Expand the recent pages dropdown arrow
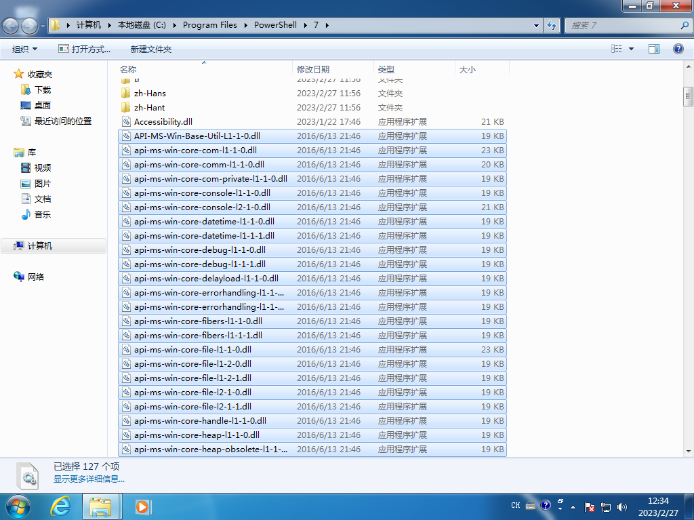This screenshot has width=694, height=520. (x=43, y=26)
